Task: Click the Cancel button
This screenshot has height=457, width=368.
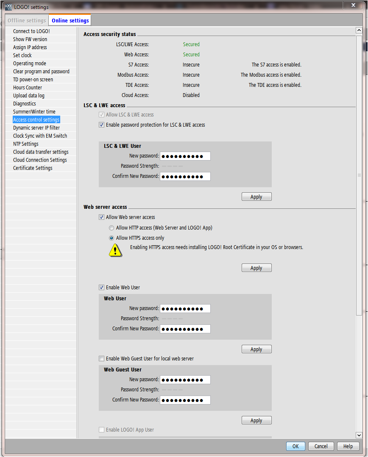Action: coord(321,446)
